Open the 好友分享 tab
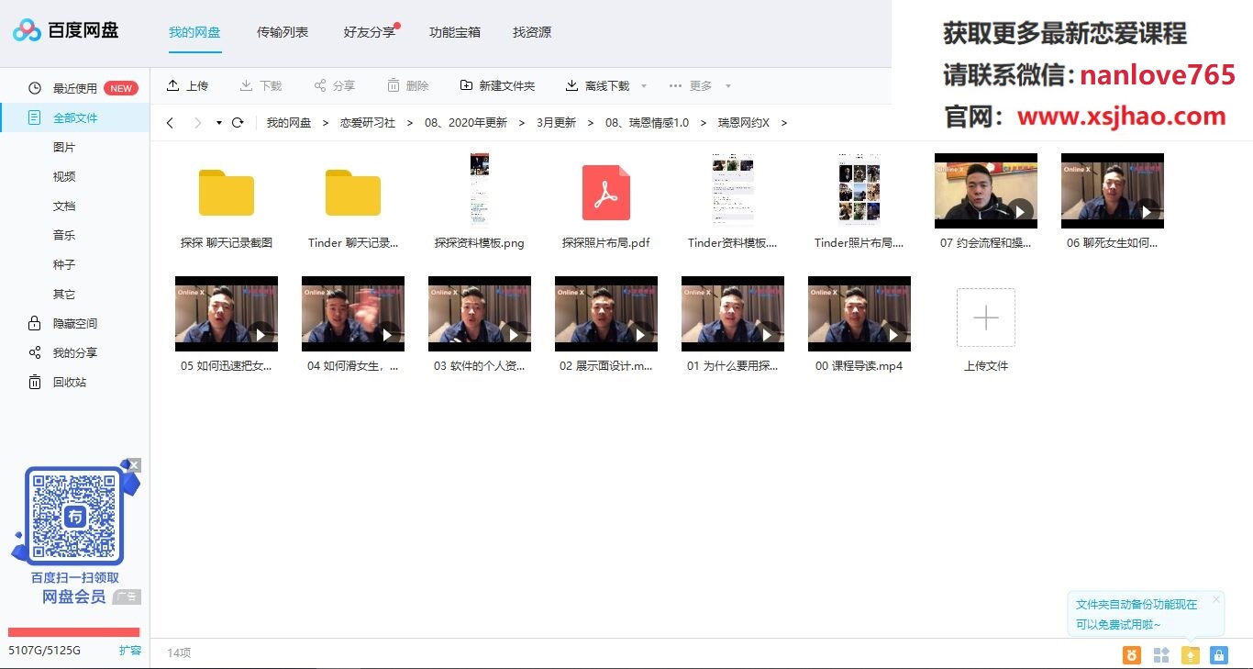Screen dimensions: 1253x669 [370, 32]
